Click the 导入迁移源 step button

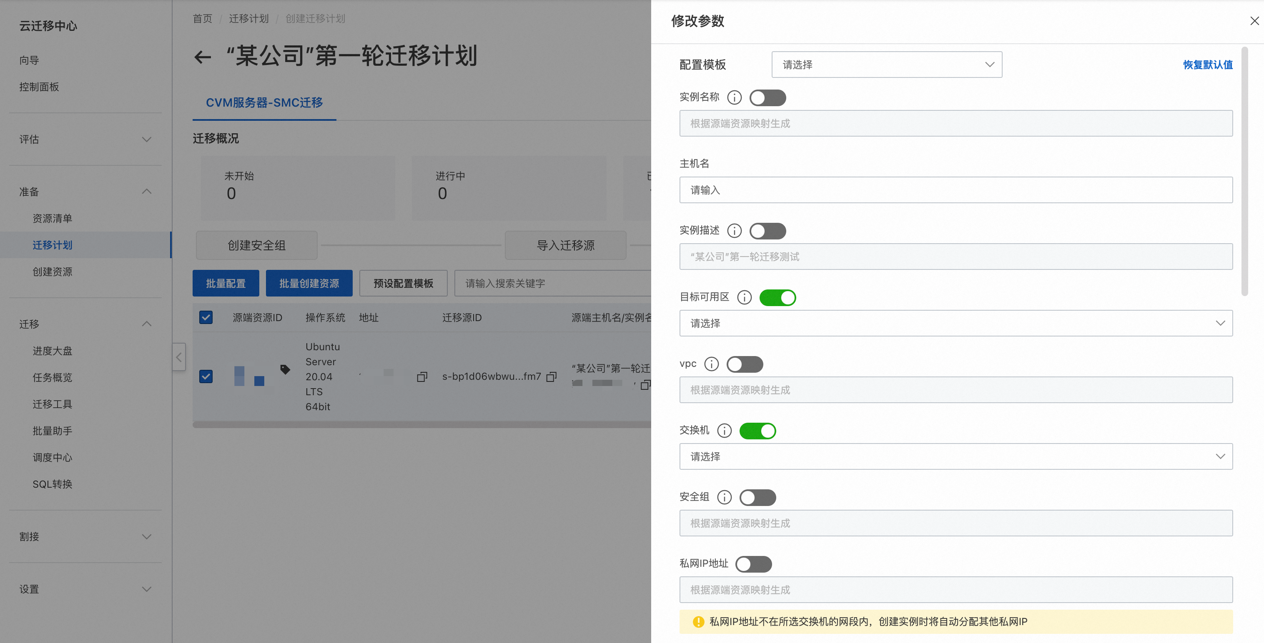tap(565, 245)
